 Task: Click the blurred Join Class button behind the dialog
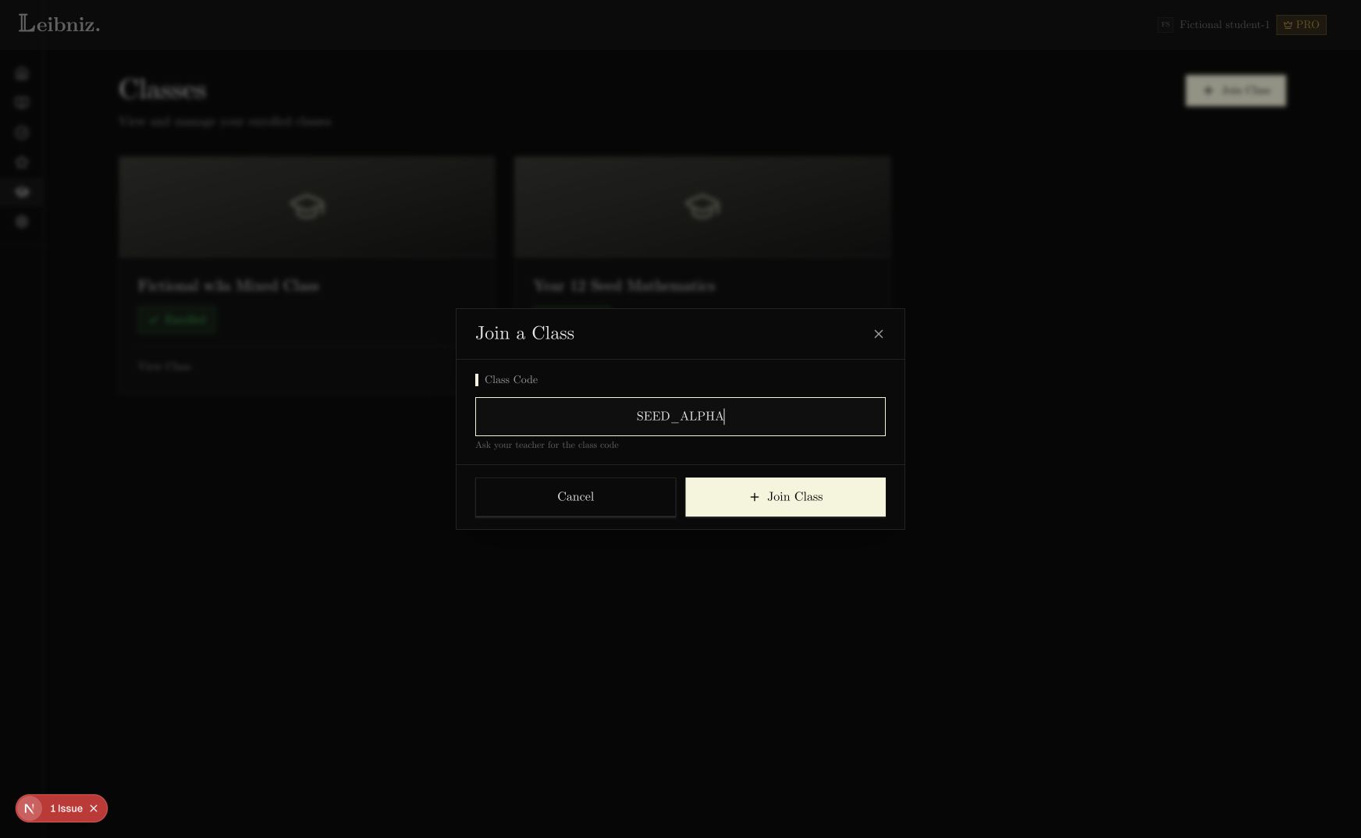[x=1235, y=91]
